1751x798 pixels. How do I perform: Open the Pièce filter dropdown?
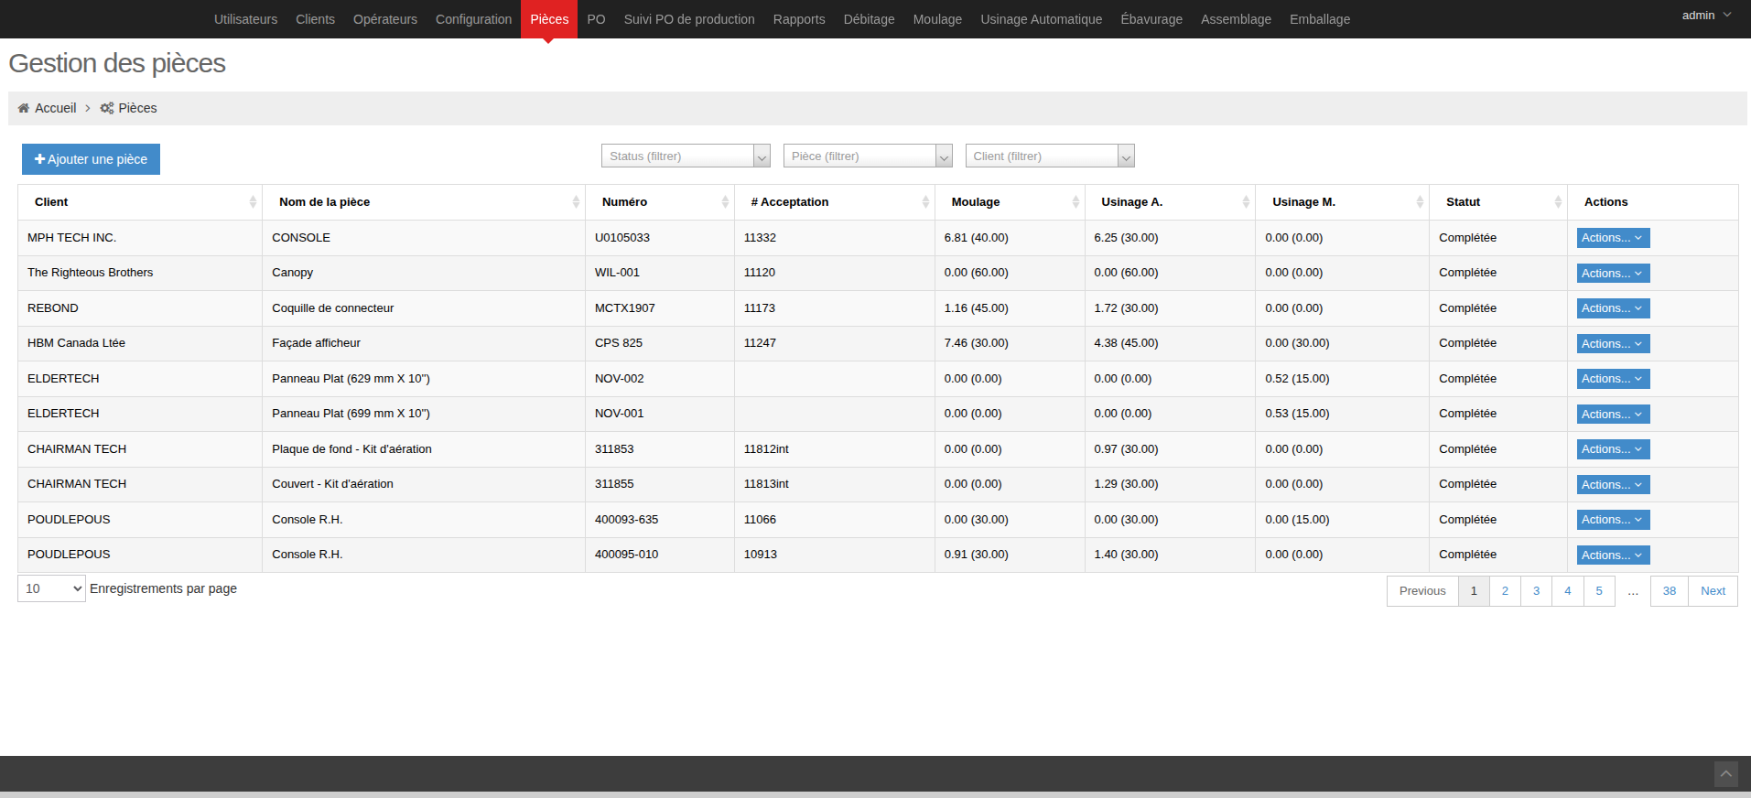[x=868, y=156]
